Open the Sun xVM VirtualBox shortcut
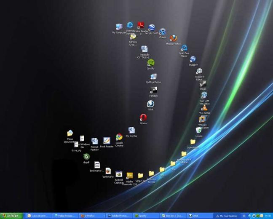This screenshot has height=219, width=273. pyautogui.click(x=204, y=95)
